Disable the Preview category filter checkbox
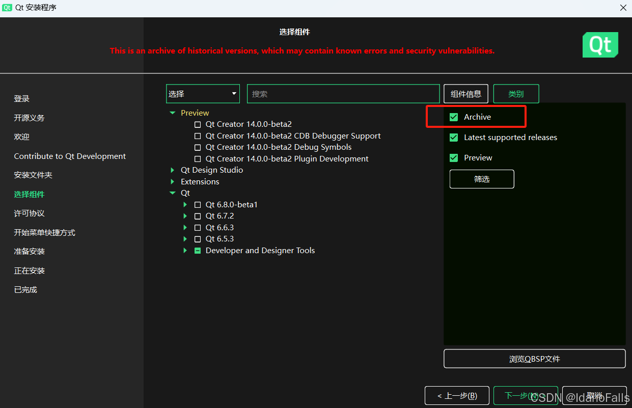Viewport: 632px width, 408px height. (x=454, y=158)
